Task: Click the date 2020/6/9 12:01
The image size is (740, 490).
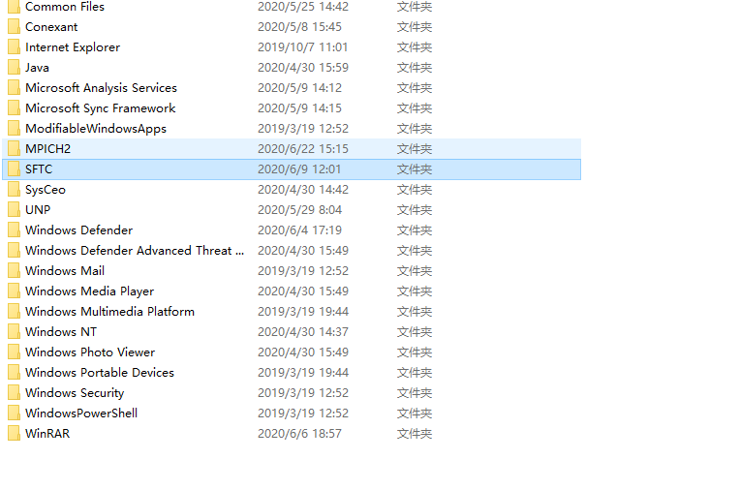Action: click(299, 169)
